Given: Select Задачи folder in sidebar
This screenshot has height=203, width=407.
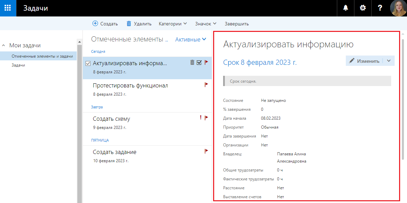Looking at the screenshot, I should tap(18, 65).
